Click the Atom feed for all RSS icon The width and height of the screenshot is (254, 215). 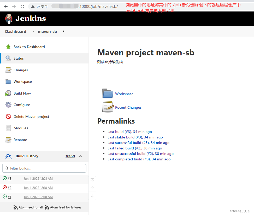[16, 207]
